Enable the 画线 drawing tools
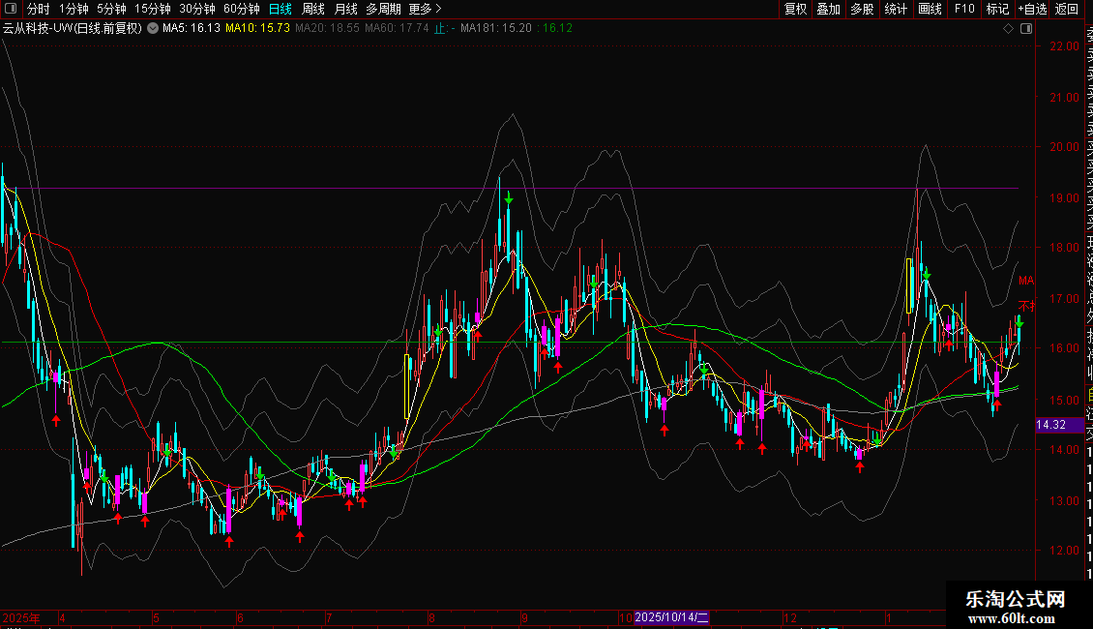 coord(930,9)
